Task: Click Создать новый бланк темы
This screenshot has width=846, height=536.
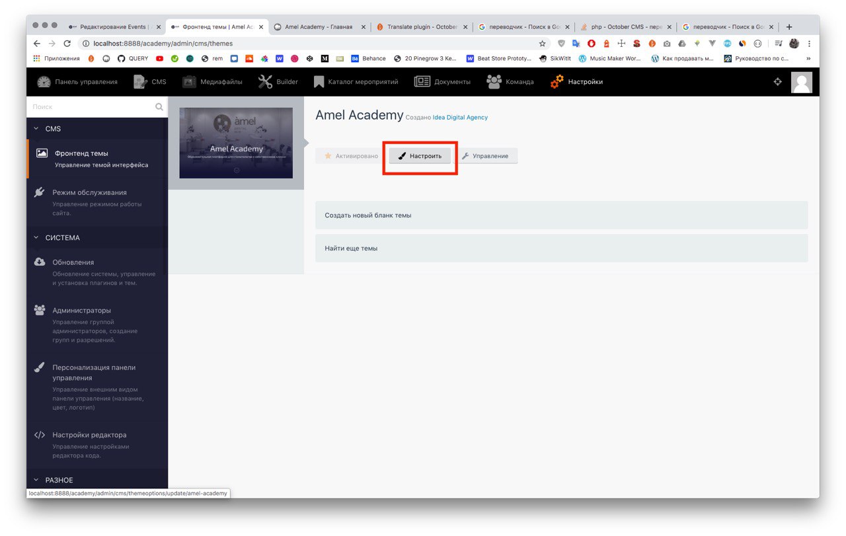Action: 562,215
